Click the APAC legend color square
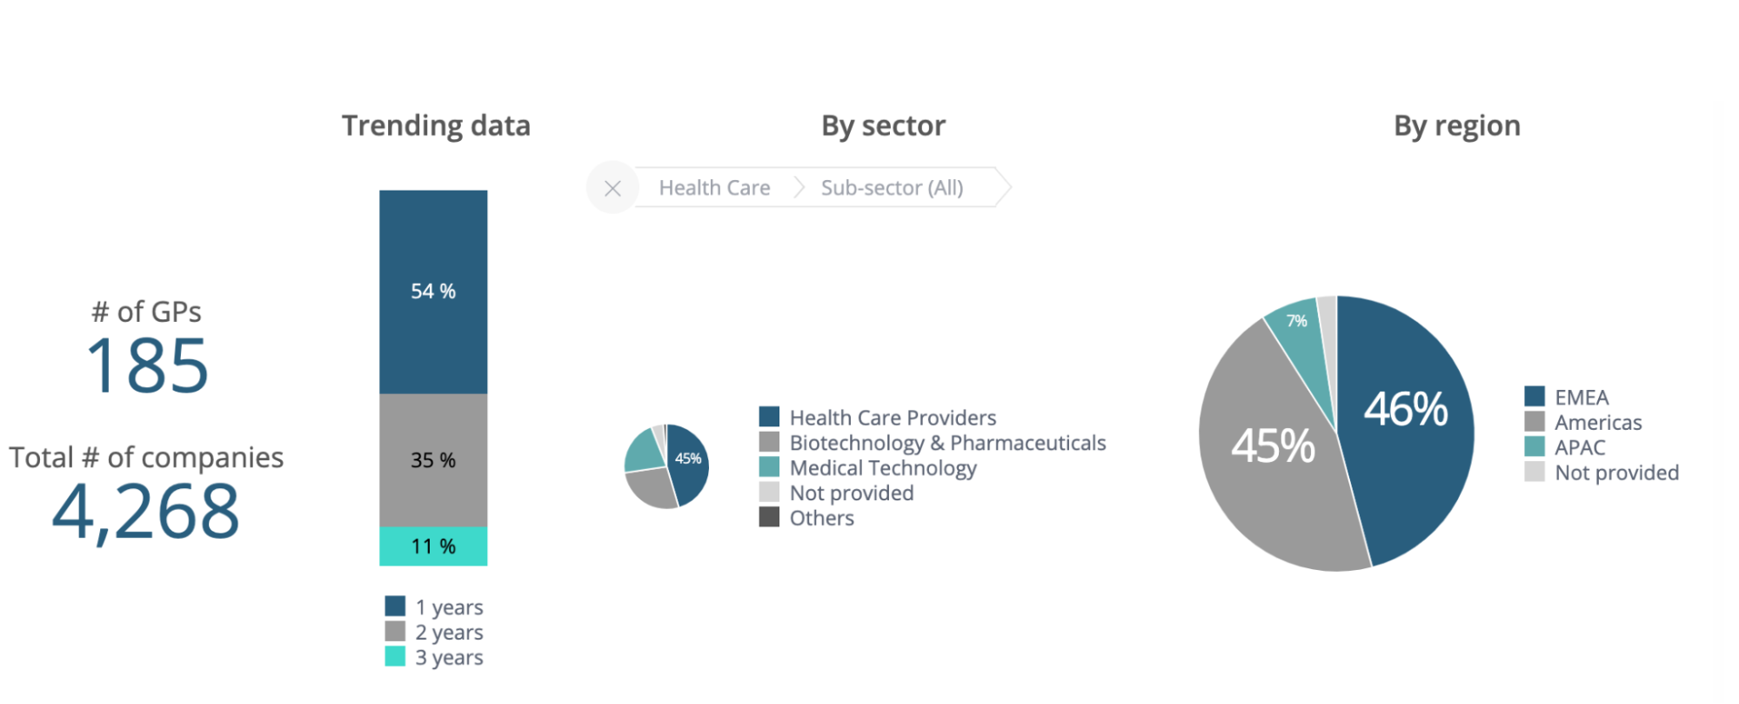Viewport: 1739px width, 704px height. tap(1535, 447)
